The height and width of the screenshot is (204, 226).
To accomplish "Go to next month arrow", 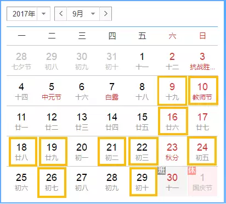I will tap(105, 14).
